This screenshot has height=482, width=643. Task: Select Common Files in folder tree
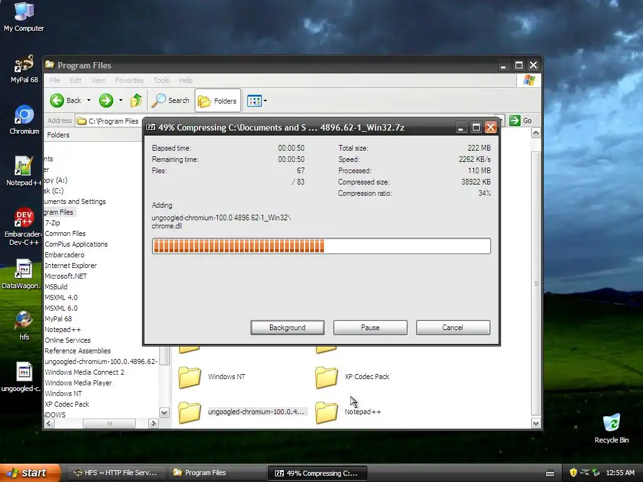(65, 233)
